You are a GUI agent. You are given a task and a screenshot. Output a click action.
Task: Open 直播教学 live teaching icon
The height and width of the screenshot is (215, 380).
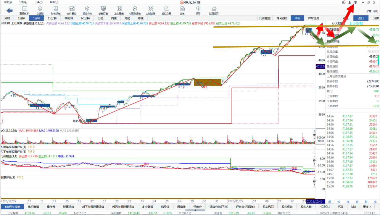24,10
